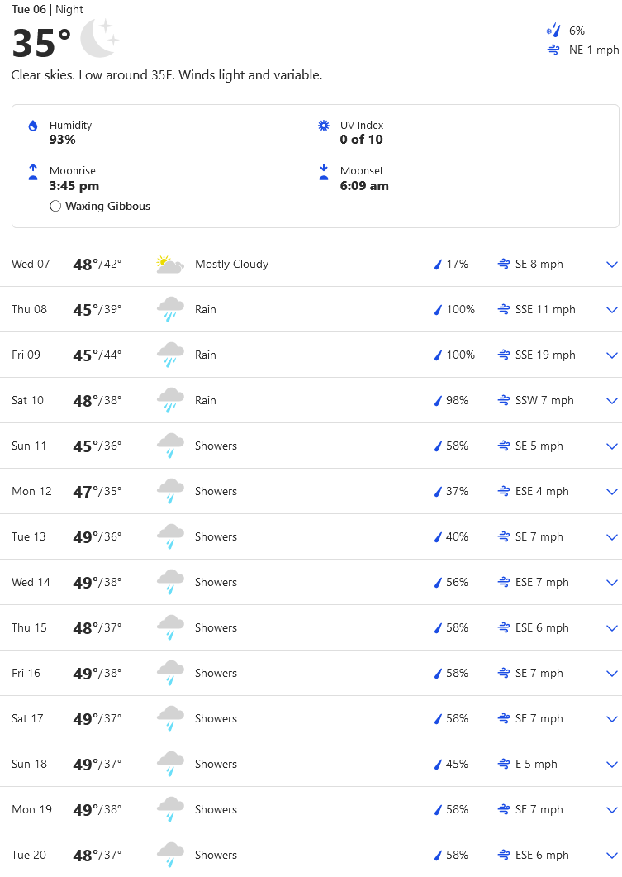Click the Sun 18 wind speed E 5 mph
This screenshot has width=622, height=877.
point(536,765)
